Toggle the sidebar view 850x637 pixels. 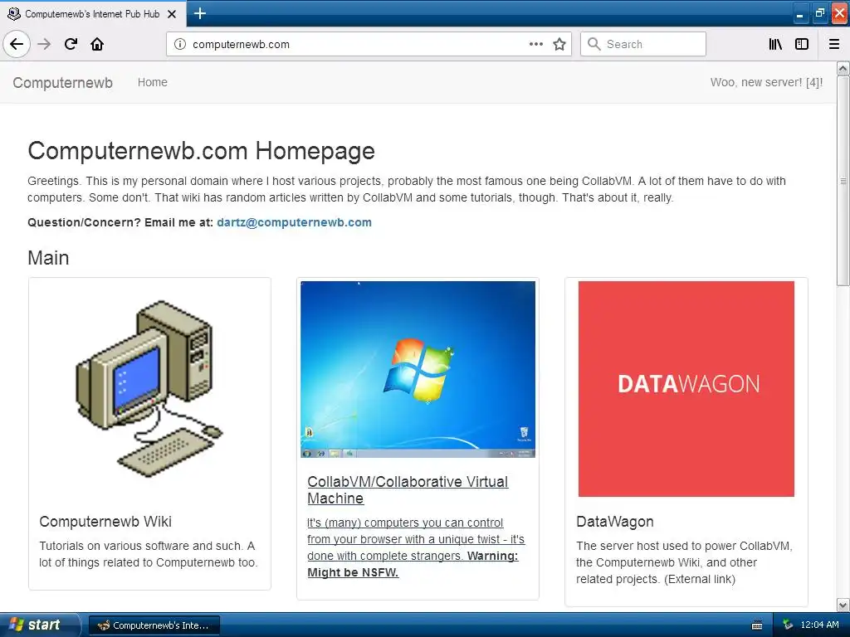click(x=802, y=45)
